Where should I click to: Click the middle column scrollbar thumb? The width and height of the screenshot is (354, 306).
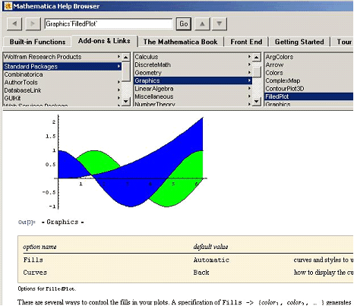257,72
